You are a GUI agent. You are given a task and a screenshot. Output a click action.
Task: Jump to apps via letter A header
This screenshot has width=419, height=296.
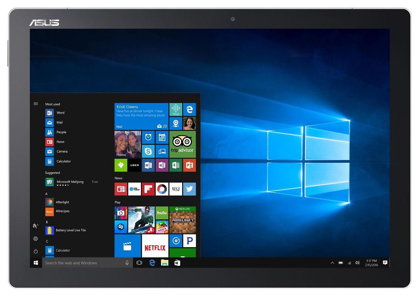pos(47,194)
